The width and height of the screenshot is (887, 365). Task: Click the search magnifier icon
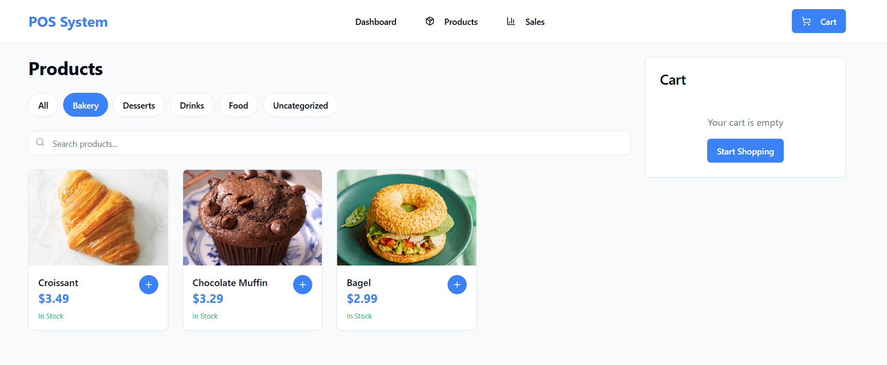coord(40,143)
